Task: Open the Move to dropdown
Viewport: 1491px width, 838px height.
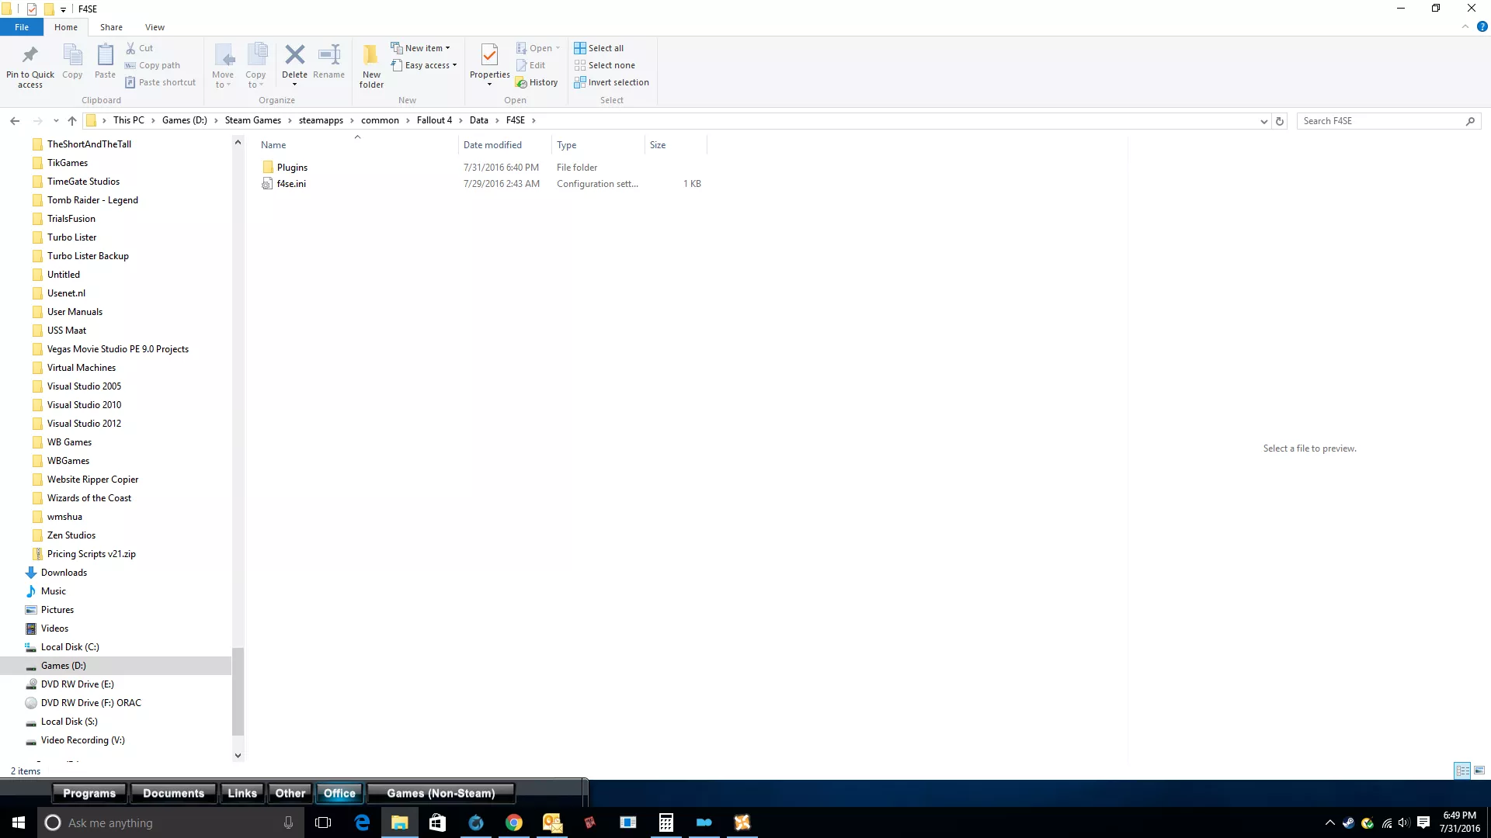Action: click(x=223, y=80)
